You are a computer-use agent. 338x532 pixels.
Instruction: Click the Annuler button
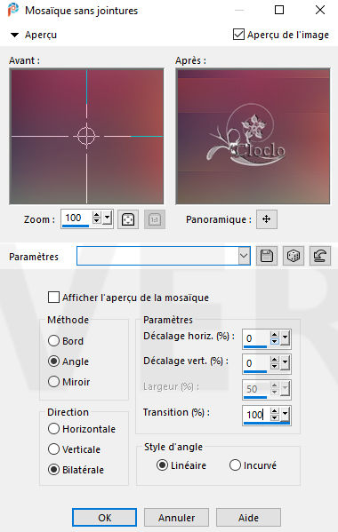(x=176, y=518)
